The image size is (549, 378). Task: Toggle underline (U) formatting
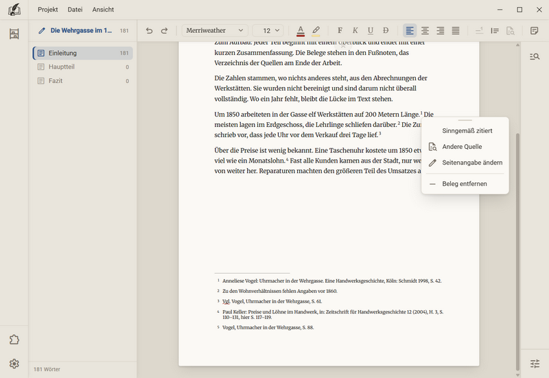(371, 30)
